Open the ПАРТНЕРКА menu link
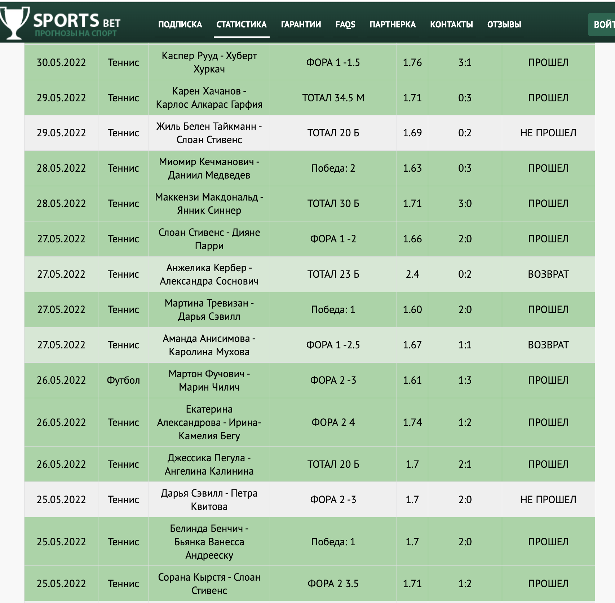 392,25
